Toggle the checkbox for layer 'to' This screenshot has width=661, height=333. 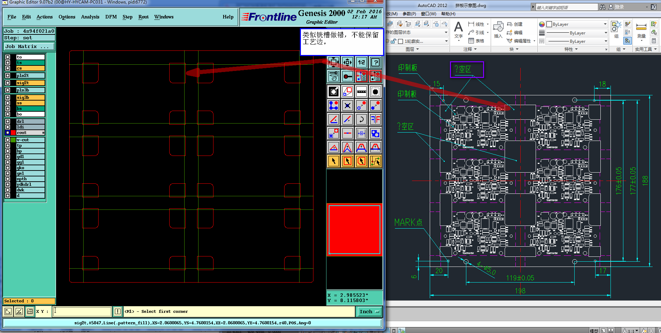click(8, 57)
